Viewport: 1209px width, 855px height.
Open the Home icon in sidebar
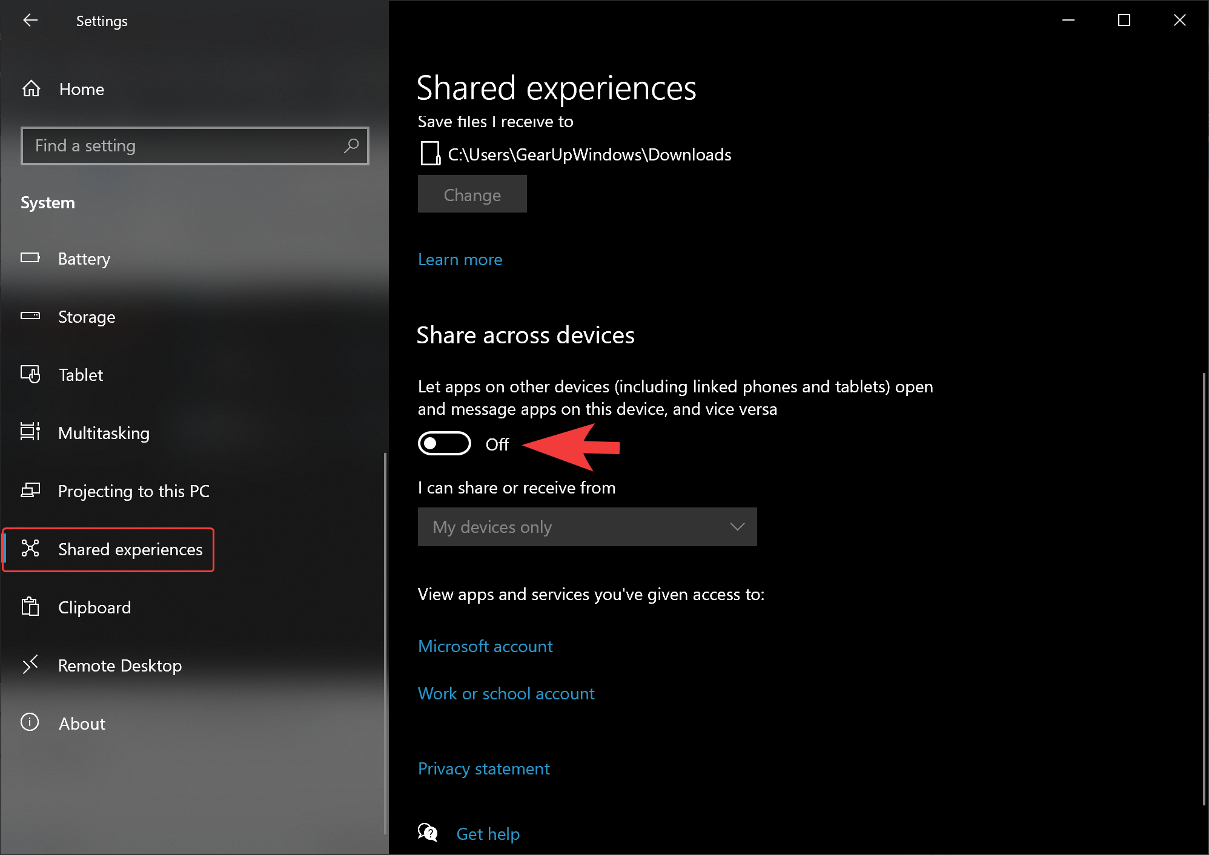(31, 89)
